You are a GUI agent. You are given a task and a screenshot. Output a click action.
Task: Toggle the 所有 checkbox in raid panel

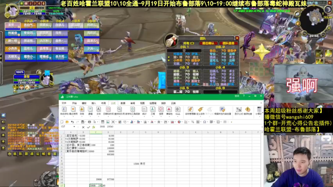pyautogui.click(x=181, y=43)
